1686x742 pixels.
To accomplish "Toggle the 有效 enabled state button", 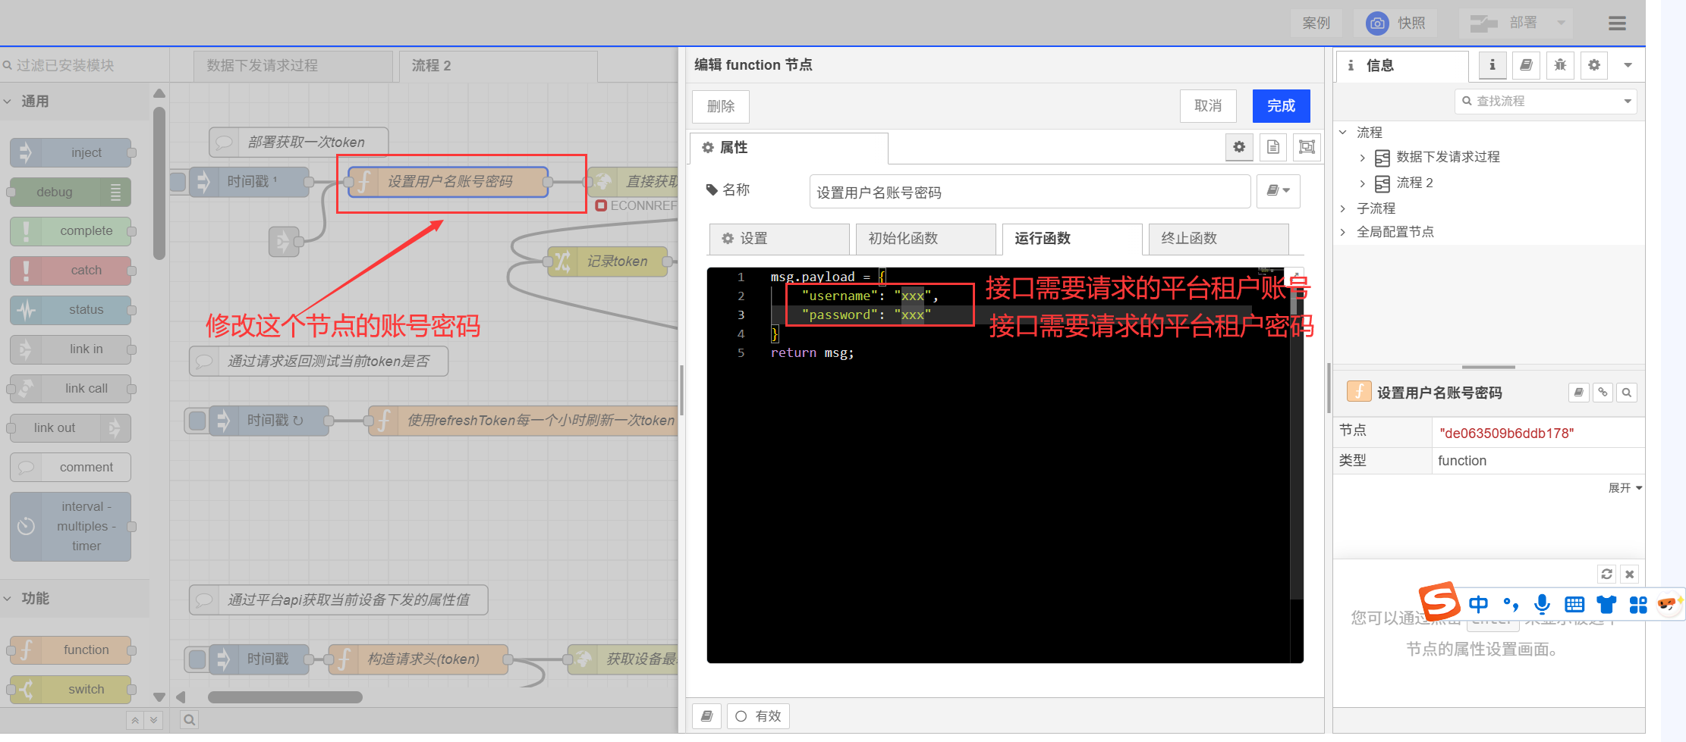I will point(758,716).
